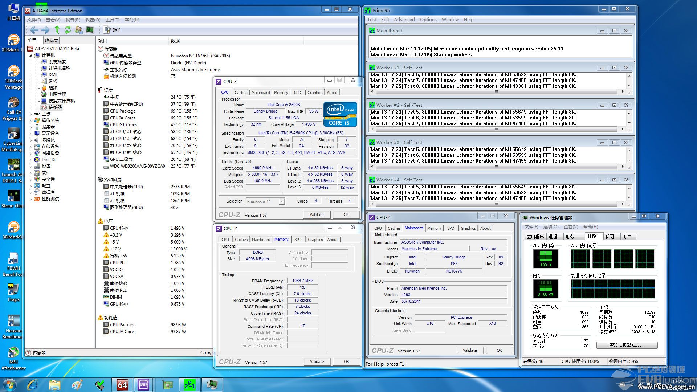
Task: Select the DirectX icon in AIDA64 tree
Action: point(37,159)
